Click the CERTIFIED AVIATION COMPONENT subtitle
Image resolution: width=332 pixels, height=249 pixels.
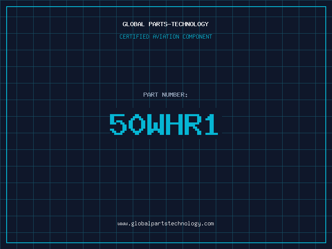click(x=166, y=37)
